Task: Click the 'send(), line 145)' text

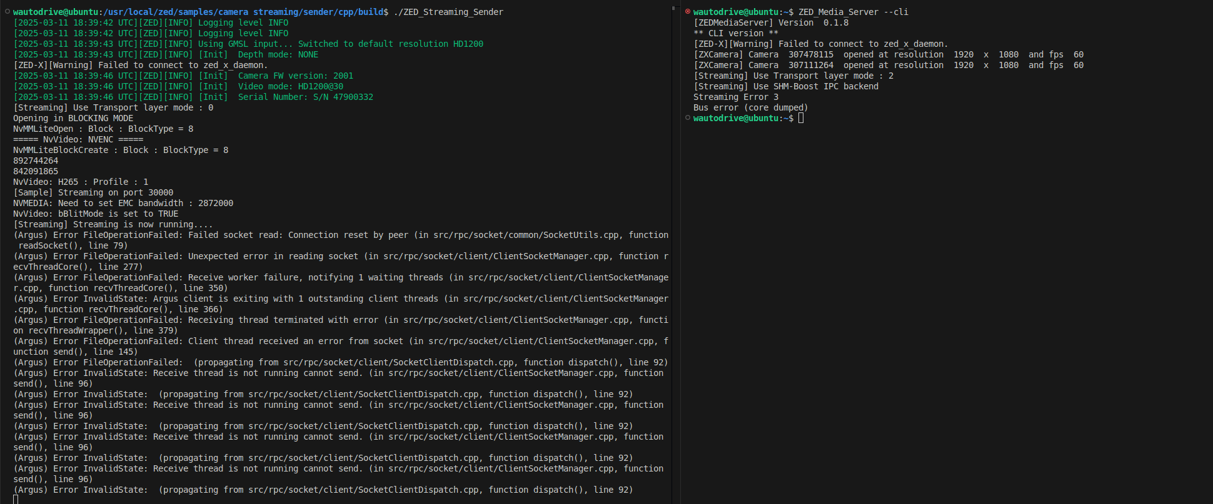Action: click(x=96, y=352)
